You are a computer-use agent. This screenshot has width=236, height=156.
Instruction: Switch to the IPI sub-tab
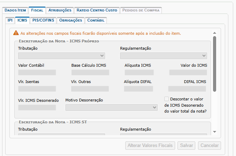coord(10,20)
